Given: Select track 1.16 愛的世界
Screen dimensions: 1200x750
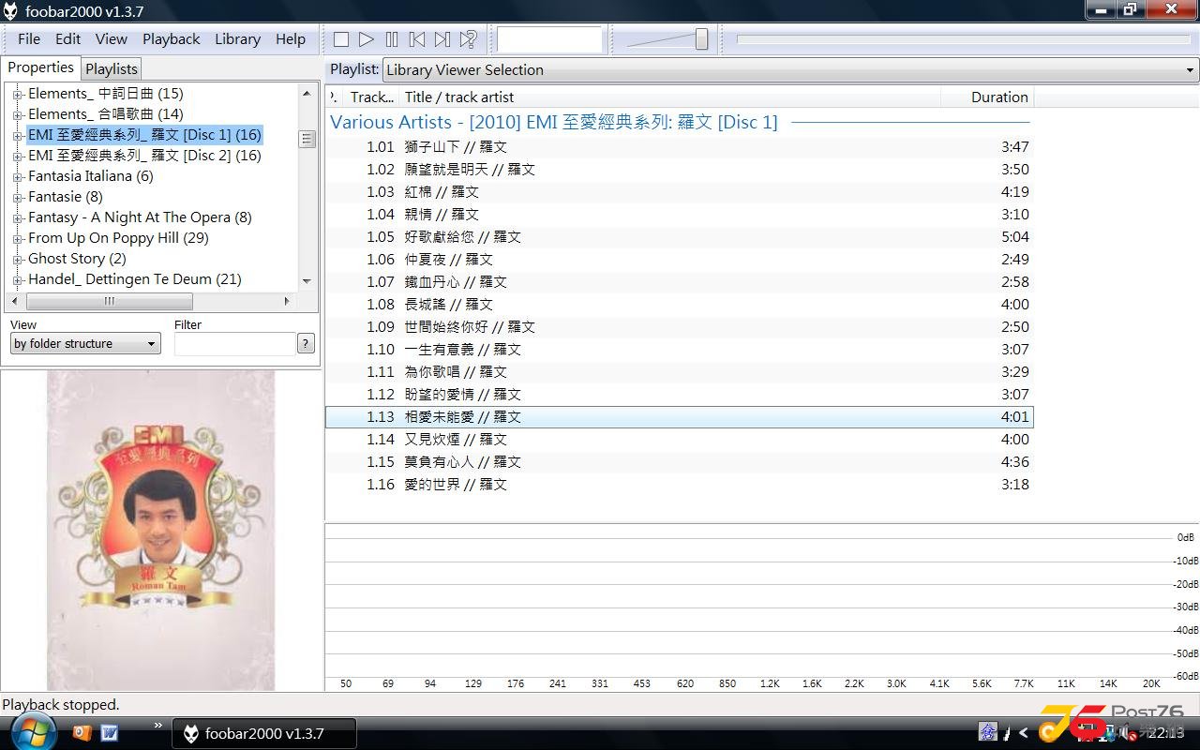Looking at the screenshot, I should (x=679, y=485).
